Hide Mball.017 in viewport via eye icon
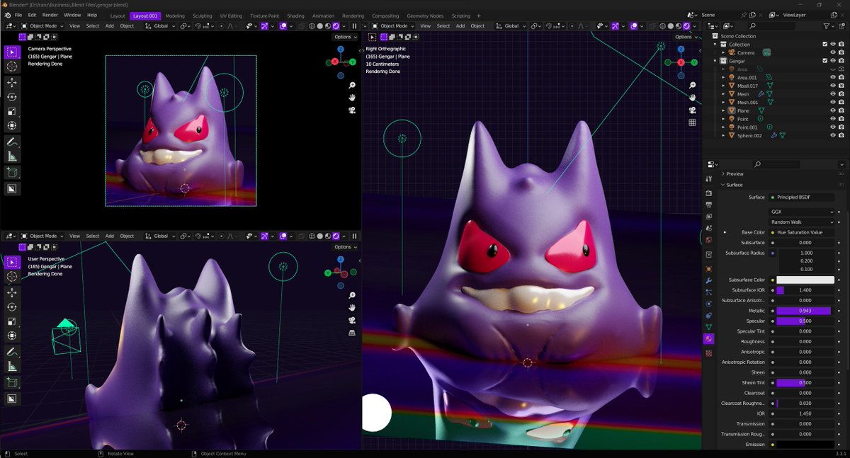The image size is (850, 458). [833, 86]
